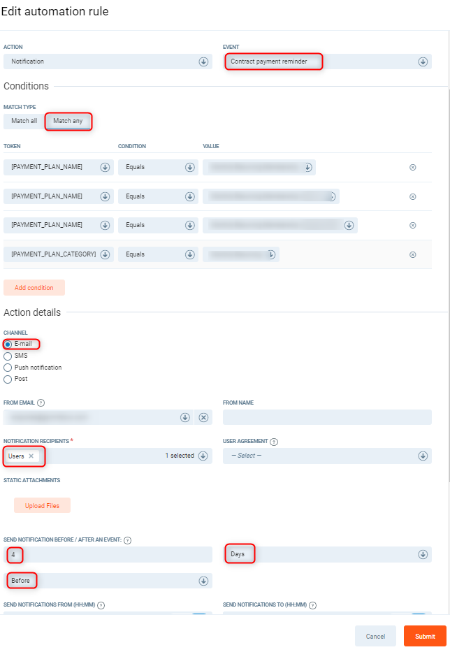Clear the From Email field value
The width and height of the screenshot is (450, 652).
pyautogui.click(x=203, y=417)
